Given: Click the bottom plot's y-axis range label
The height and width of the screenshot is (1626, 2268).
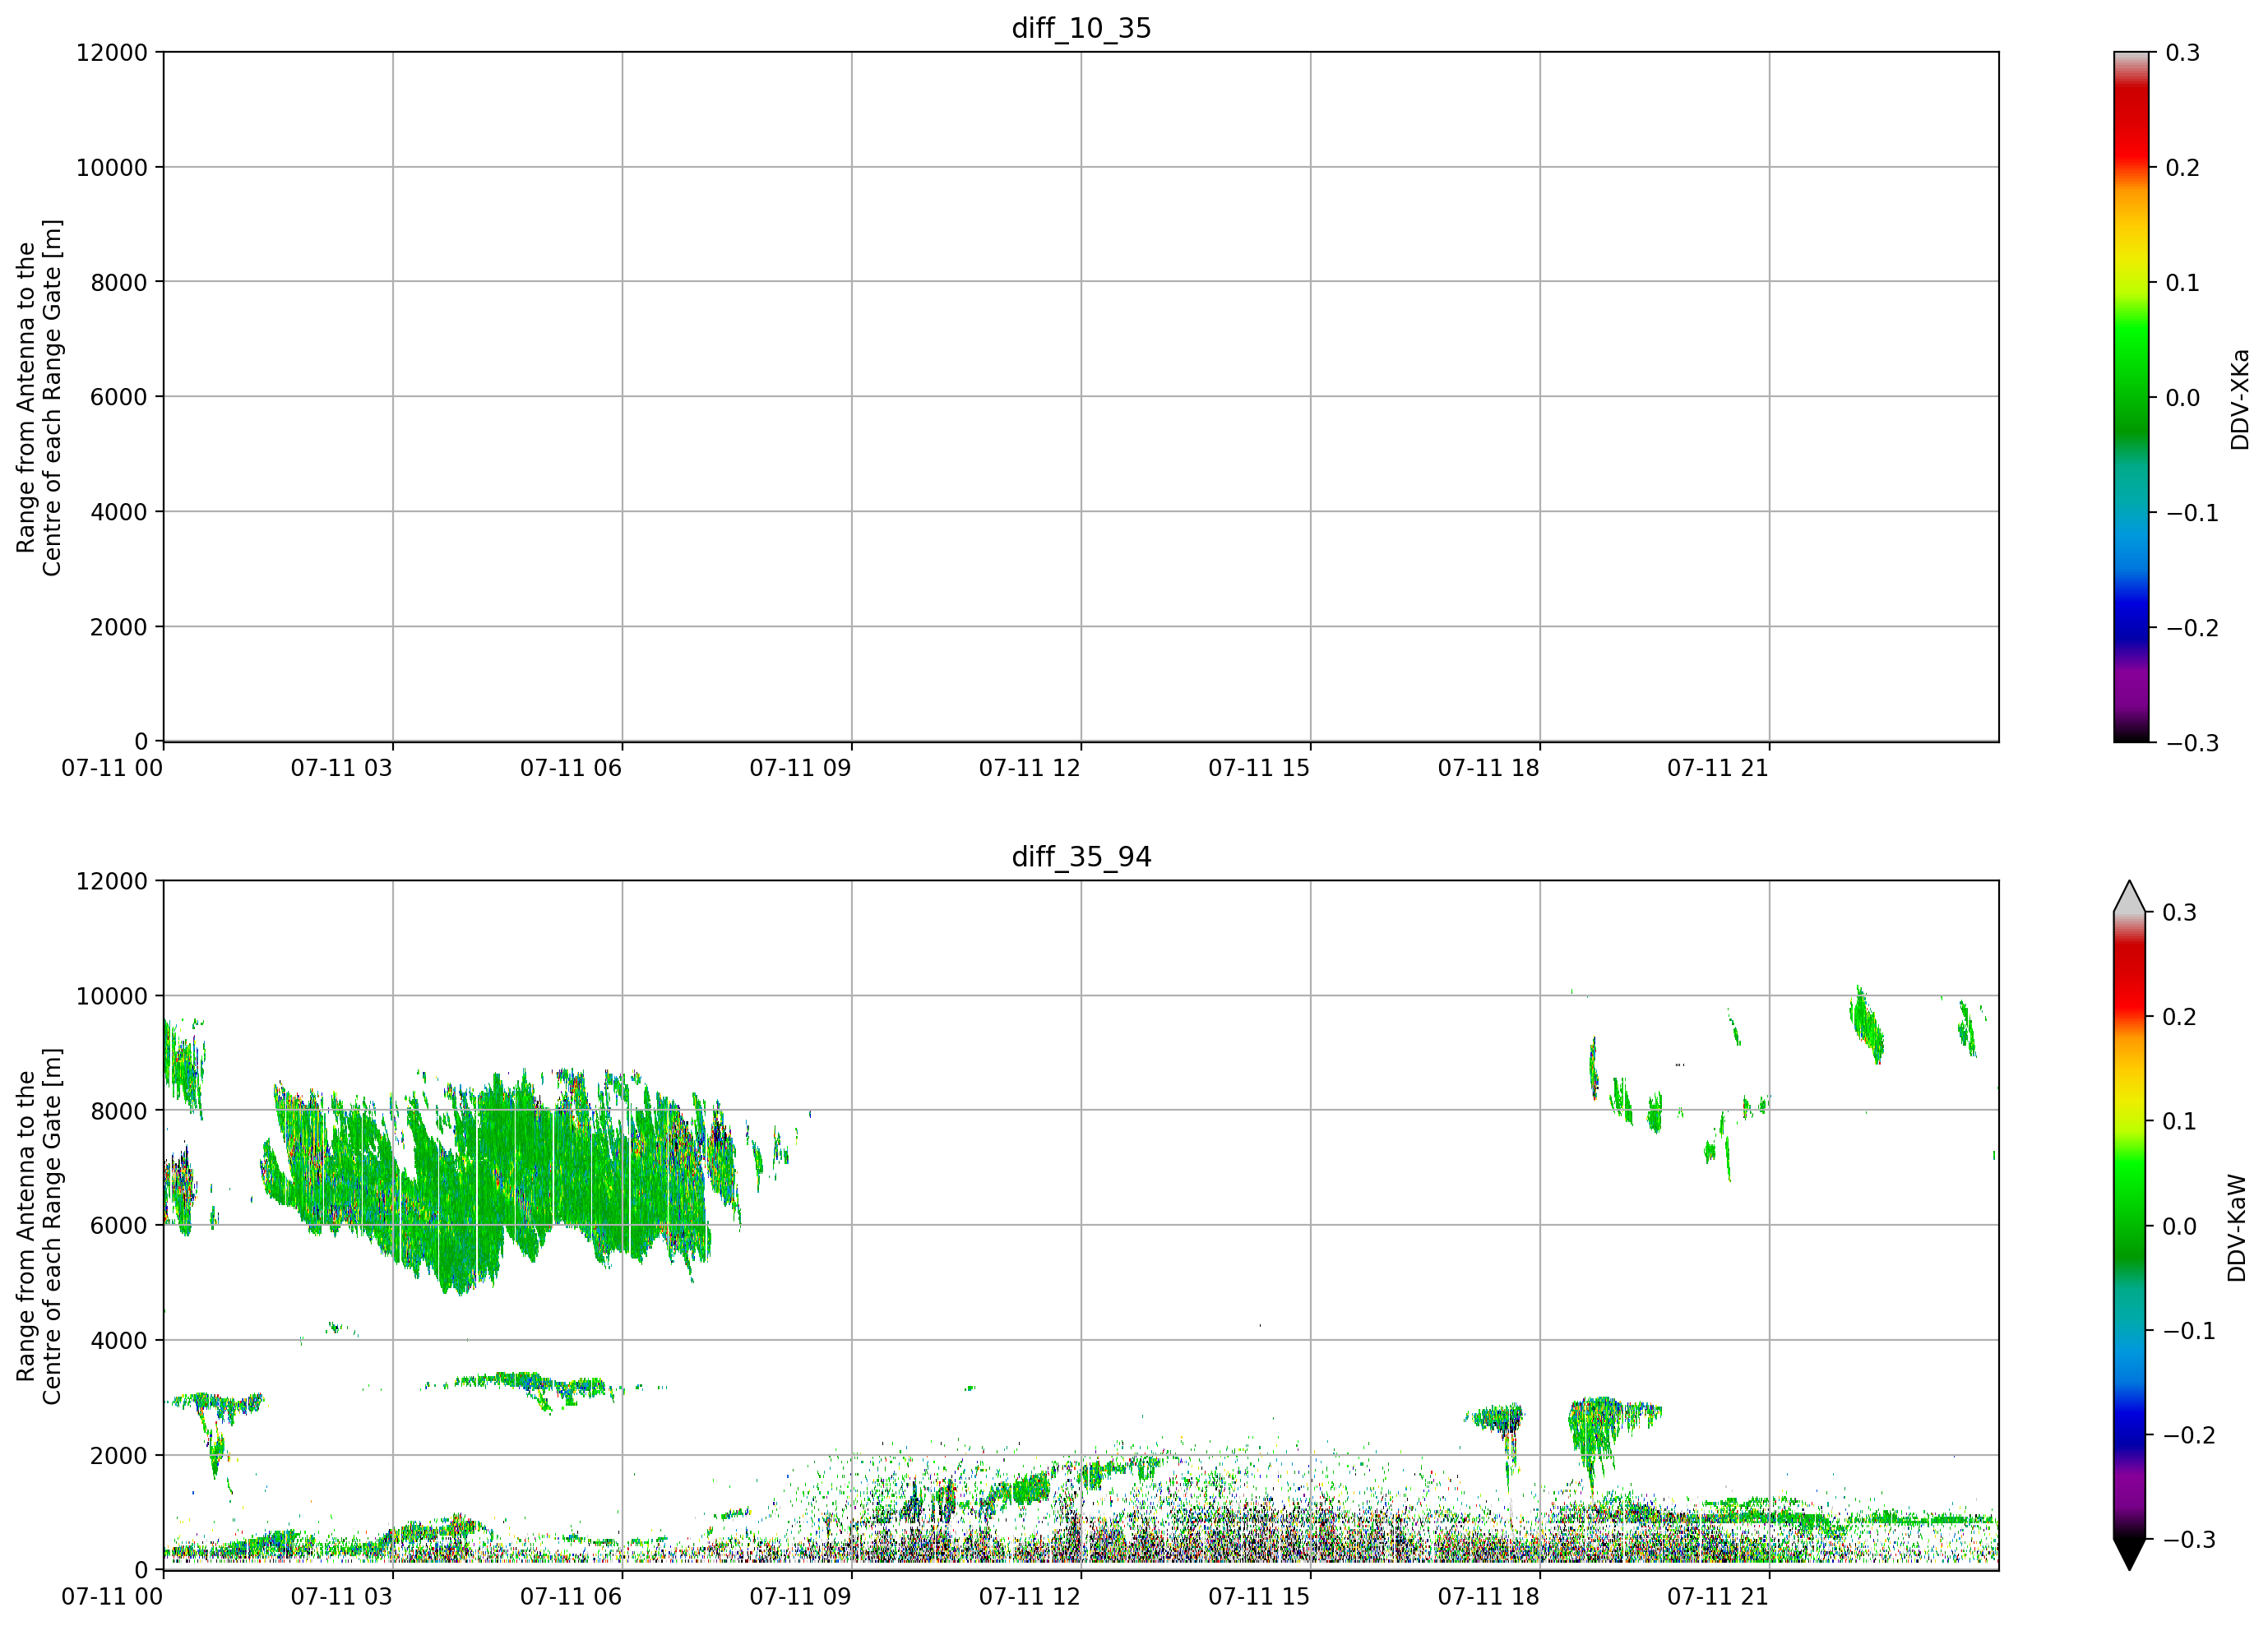Looking at the screenshot, I should (x=39, y=1225).
